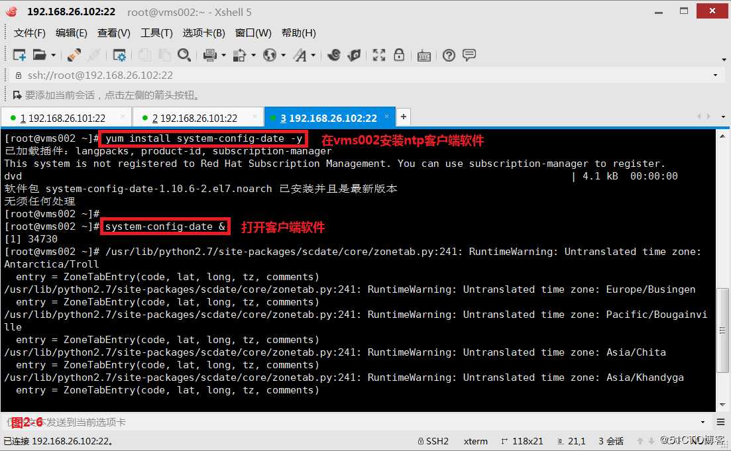The height and width of the screenshot is (451, 731).
Task: Click the Xshell app logo icon
Action: tap(12, 12)
